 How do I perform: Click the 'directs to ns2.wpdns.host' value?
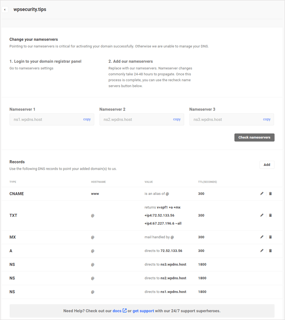click(x=165, y=278)
